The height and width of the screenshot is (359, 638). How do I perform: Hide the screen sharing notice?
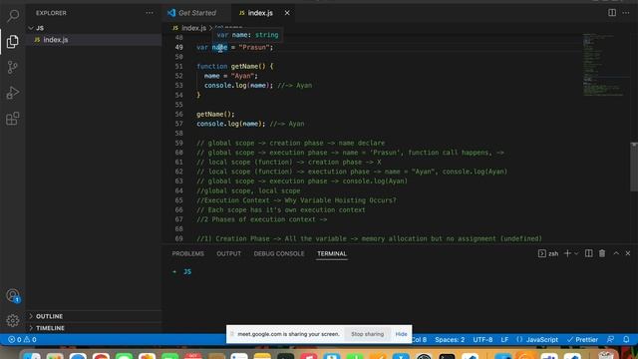click(401, 334)
